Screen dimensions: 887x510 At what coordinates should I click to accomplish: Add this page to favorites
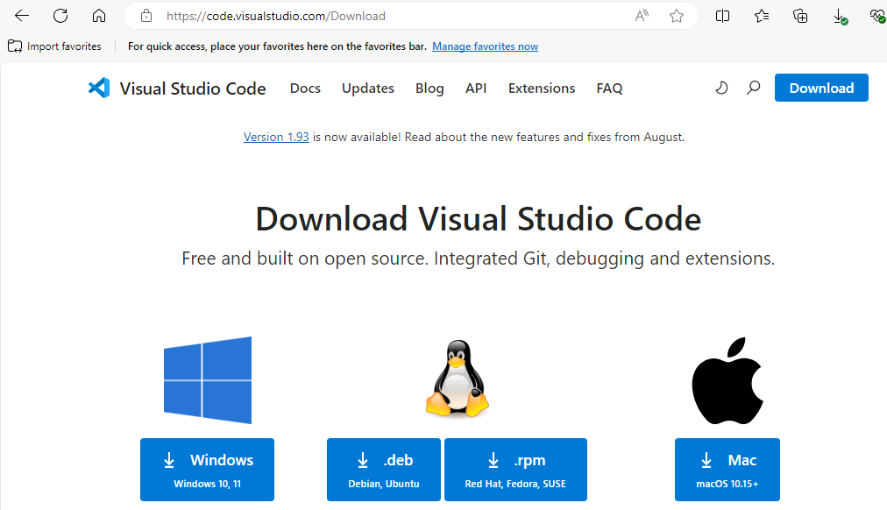click(677, 16)
